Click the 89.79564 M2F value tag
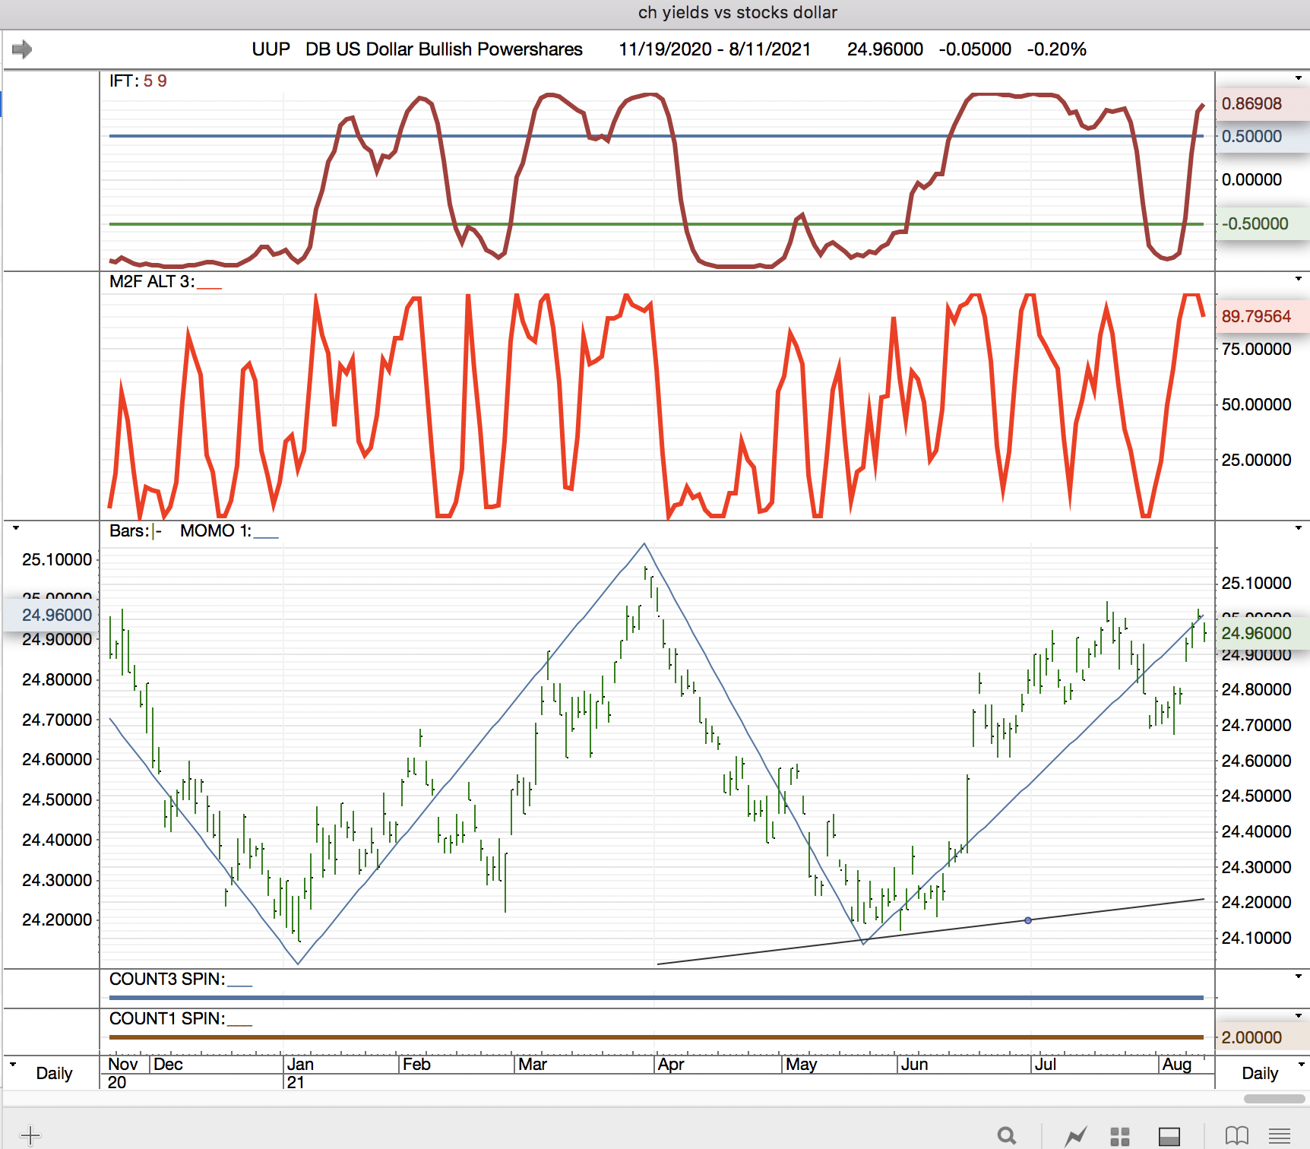Screen dimensions: 1310x1149 1261,317
